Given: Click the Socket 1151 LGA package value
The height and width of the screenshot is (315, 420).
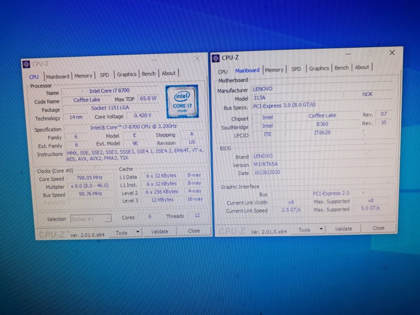Looking at the screenshot, I should (110, 108).
